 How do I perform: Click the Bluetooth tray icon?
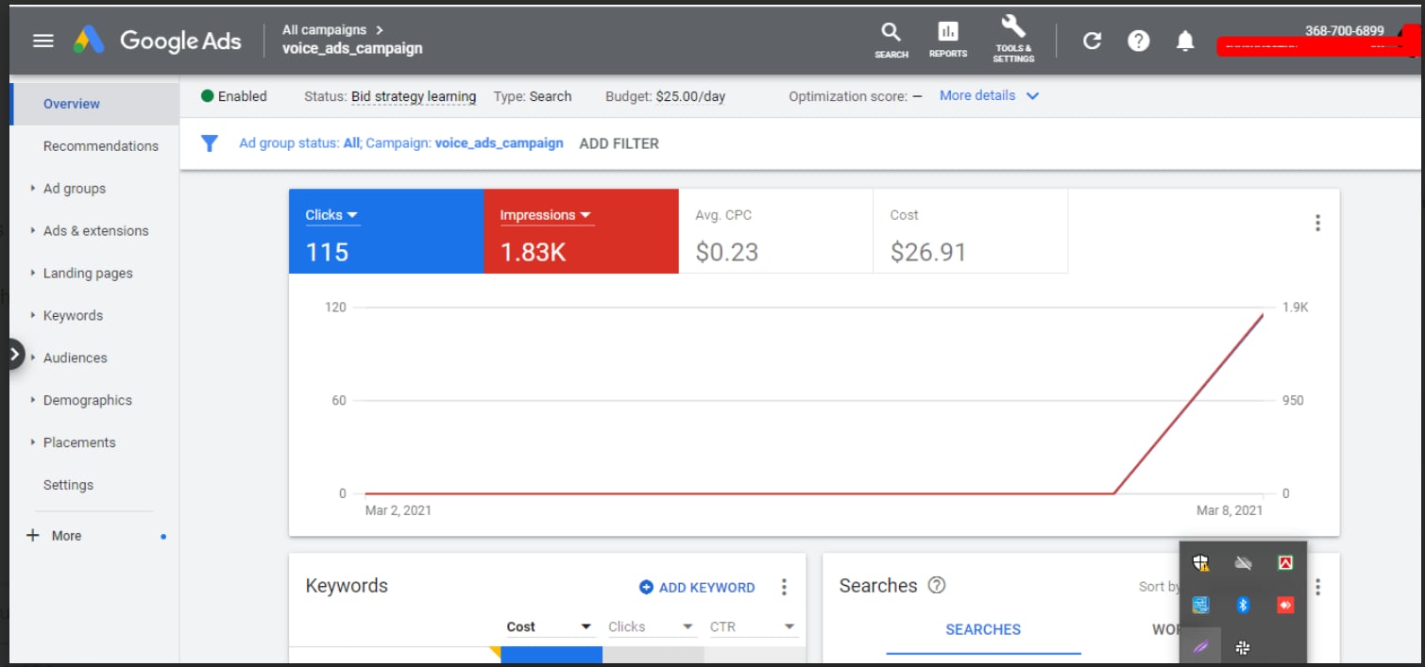(1243, 605)
